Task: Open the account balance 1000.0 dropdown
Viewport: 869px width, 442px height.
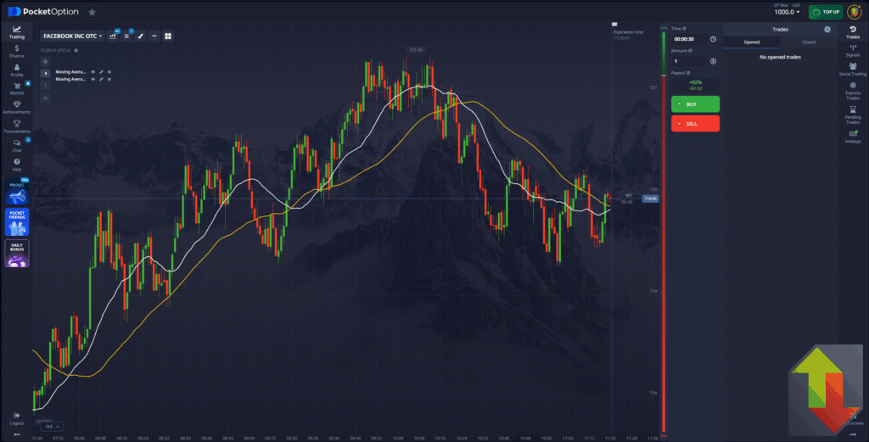Action: 787,12
